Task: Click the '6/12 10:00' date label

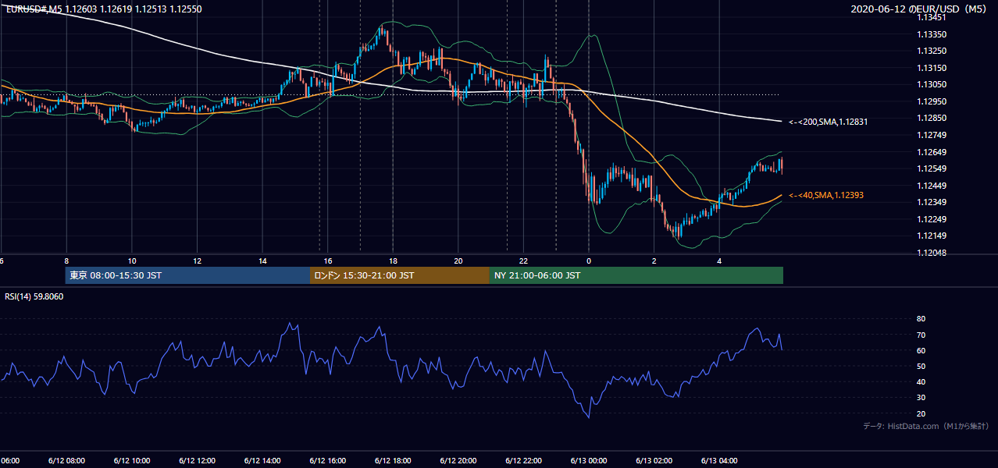Action: (131, 460)
